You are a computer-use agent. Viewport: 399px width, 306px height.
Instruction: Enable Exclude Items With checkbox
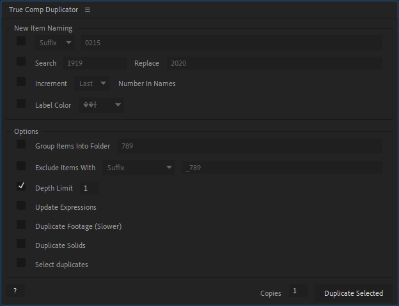click(x=21, y=166)
